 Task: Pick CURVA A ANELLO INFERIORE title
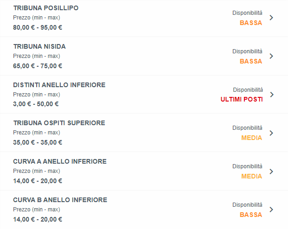pyautogui.click(x=60, y=161)
